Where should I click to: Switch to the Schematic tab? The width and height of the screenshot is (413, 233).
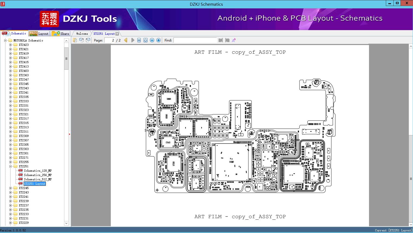(x=14, y=33)
